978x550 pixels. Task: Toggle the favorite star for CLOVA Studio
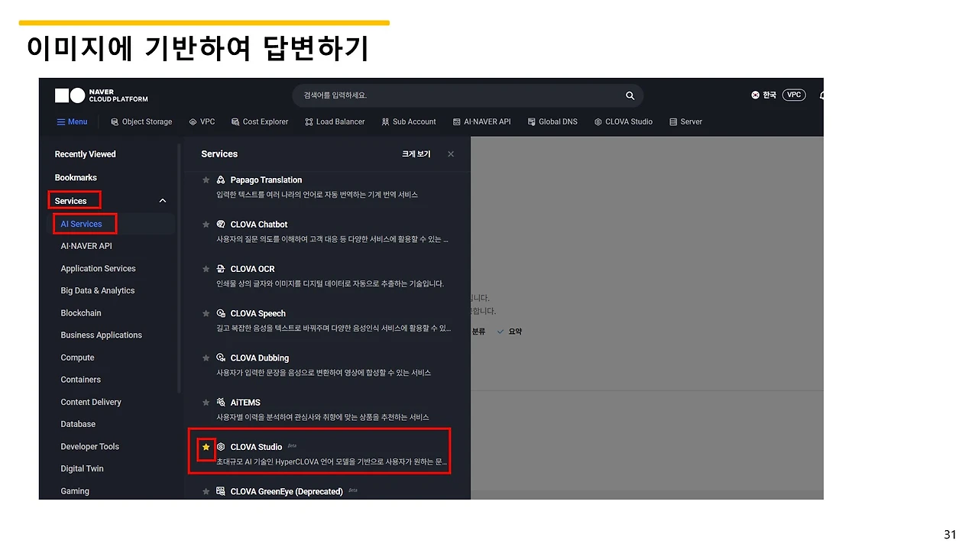pos(206,447)
